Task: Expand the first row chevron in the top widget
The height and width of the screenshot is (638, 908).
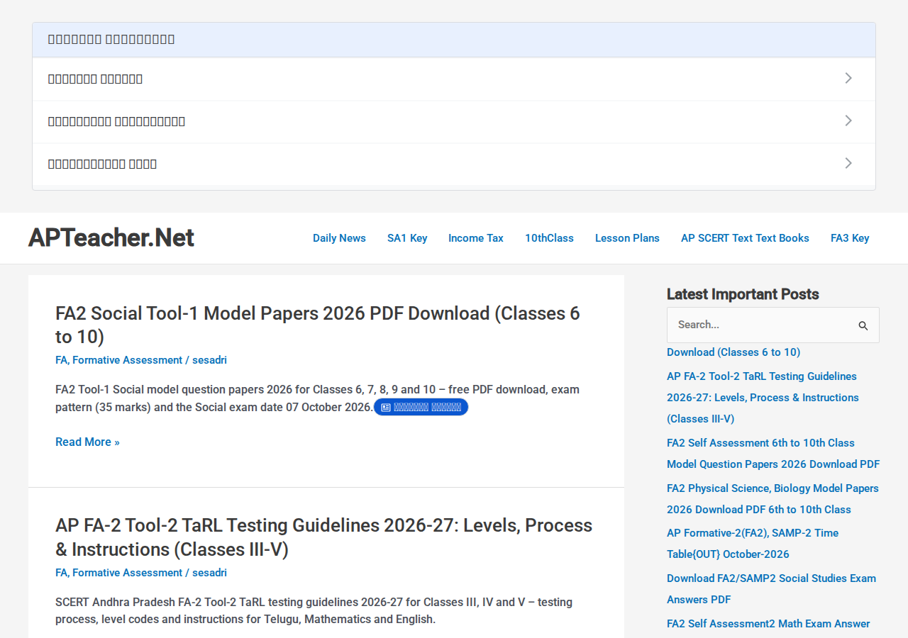Action: pos(848,78)
